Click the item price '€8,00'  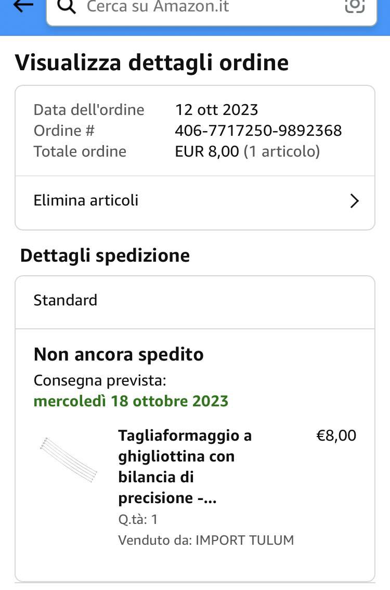coord(336,435)
